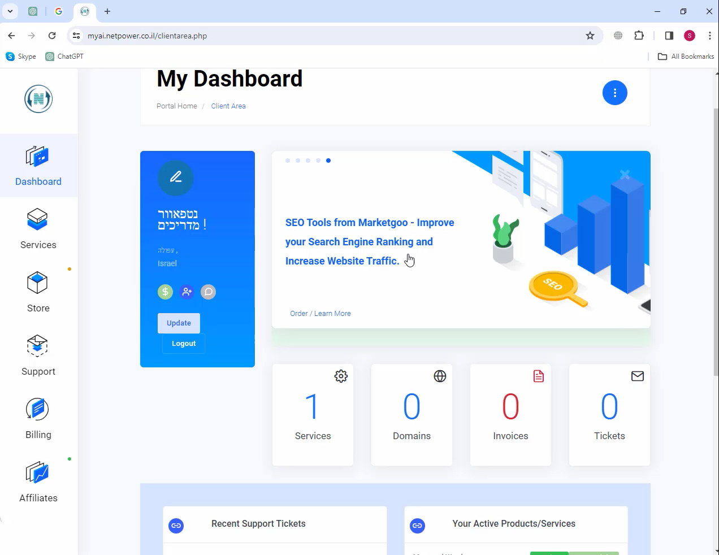Click the Logout button

click(x=184, y=344)
